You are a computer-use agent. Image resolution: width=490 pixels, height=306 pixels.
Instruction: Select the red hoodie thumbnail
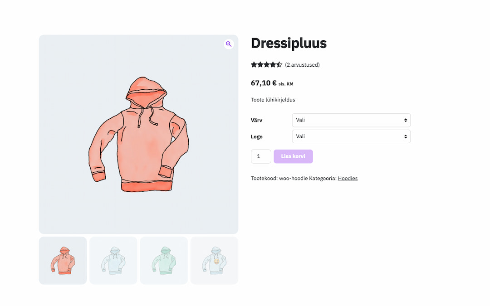coord(63,260)
